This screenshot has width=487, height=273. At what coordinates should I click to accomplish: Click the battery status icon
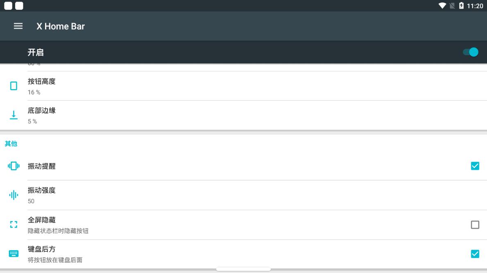(x=462, y=6)
